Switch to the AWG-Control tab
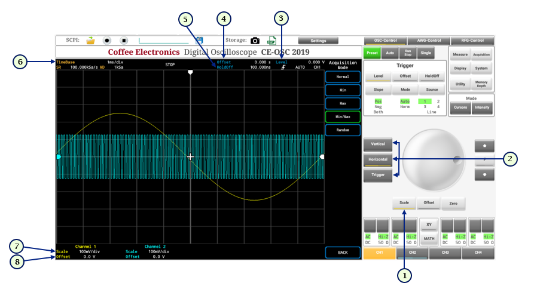 tap(429, 41)
